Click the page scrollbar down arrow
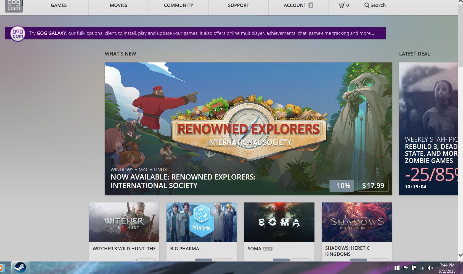Image resolution: width=463 pixels, height=274 pixels. tap(460, 255)
